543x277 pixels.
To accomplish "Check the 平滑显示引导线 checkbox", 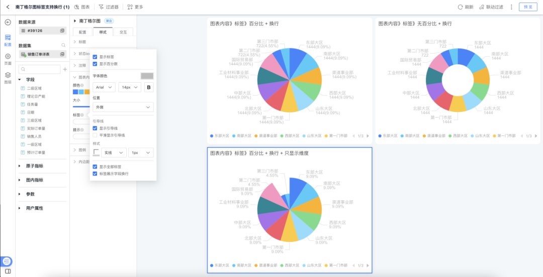I will coord(95,135).
